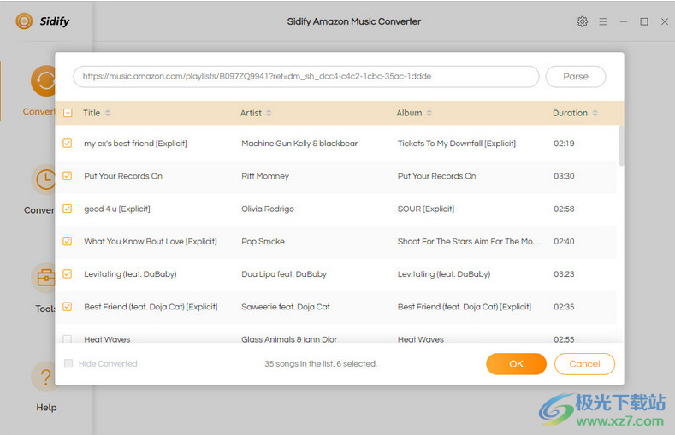Click artist Dua Lipa feat. DaBaby
This screenshot has height=435, width=675.
(284, 273)
